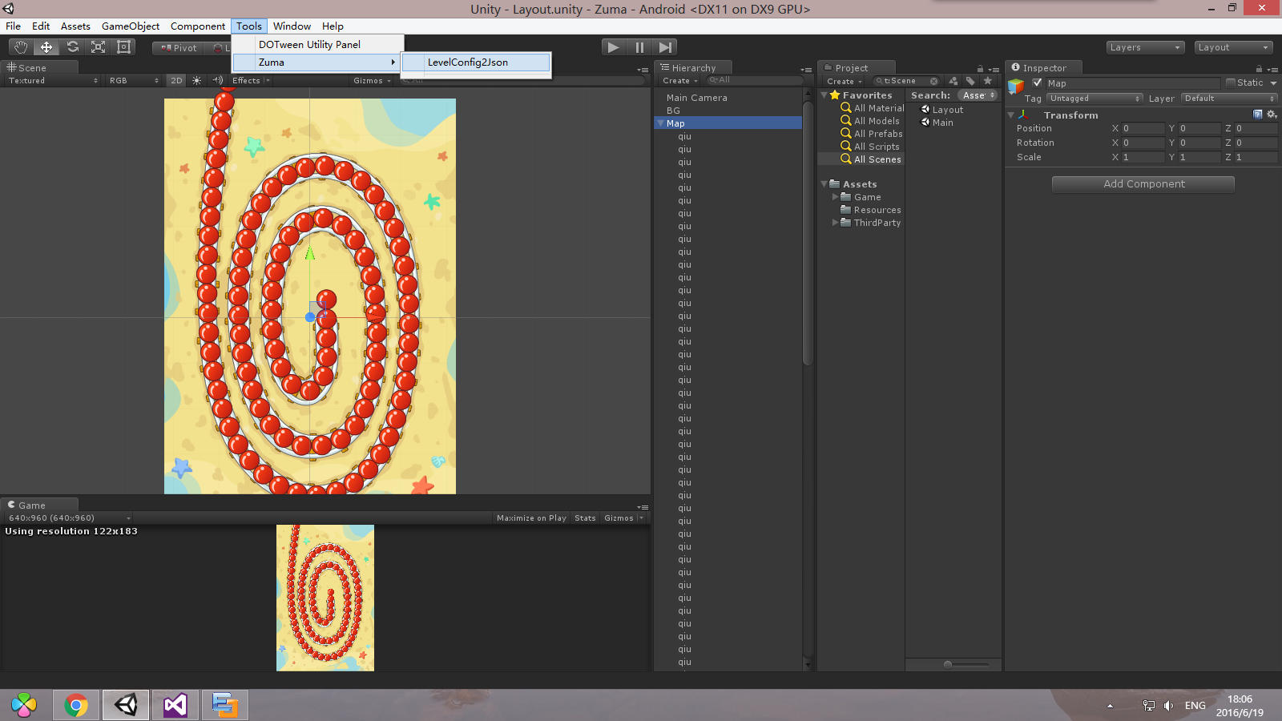Open the Layer dropdown showing Default
The image size is (1282, 721).
[1229, 99]
